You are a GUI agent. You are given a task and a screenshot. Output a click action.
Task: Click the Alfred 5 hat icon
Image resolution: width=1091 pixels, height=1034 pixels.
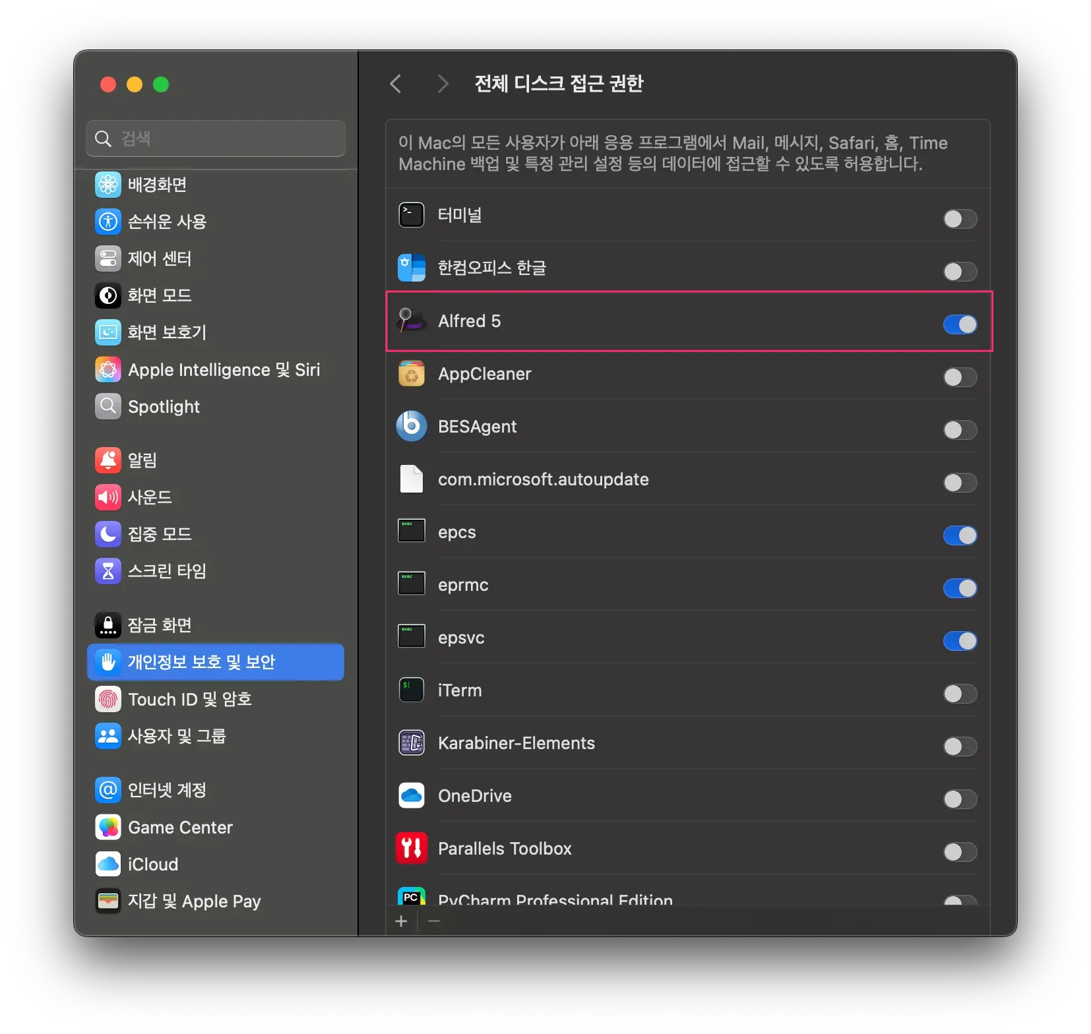(412, 320)
